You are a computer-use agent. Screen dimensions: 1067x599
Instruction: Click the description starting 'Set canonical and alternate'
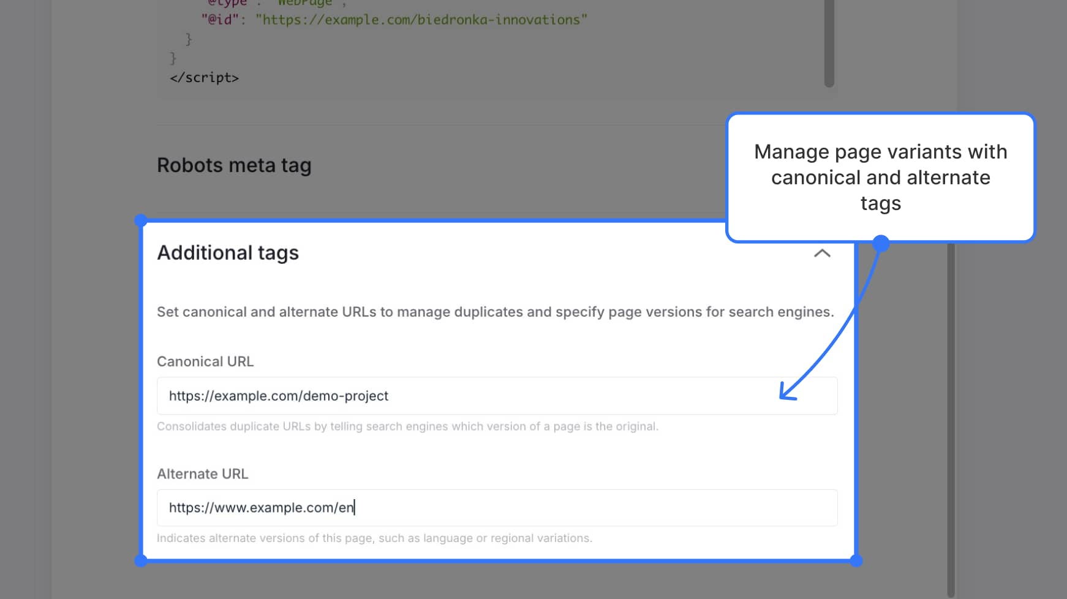(496, 312)
